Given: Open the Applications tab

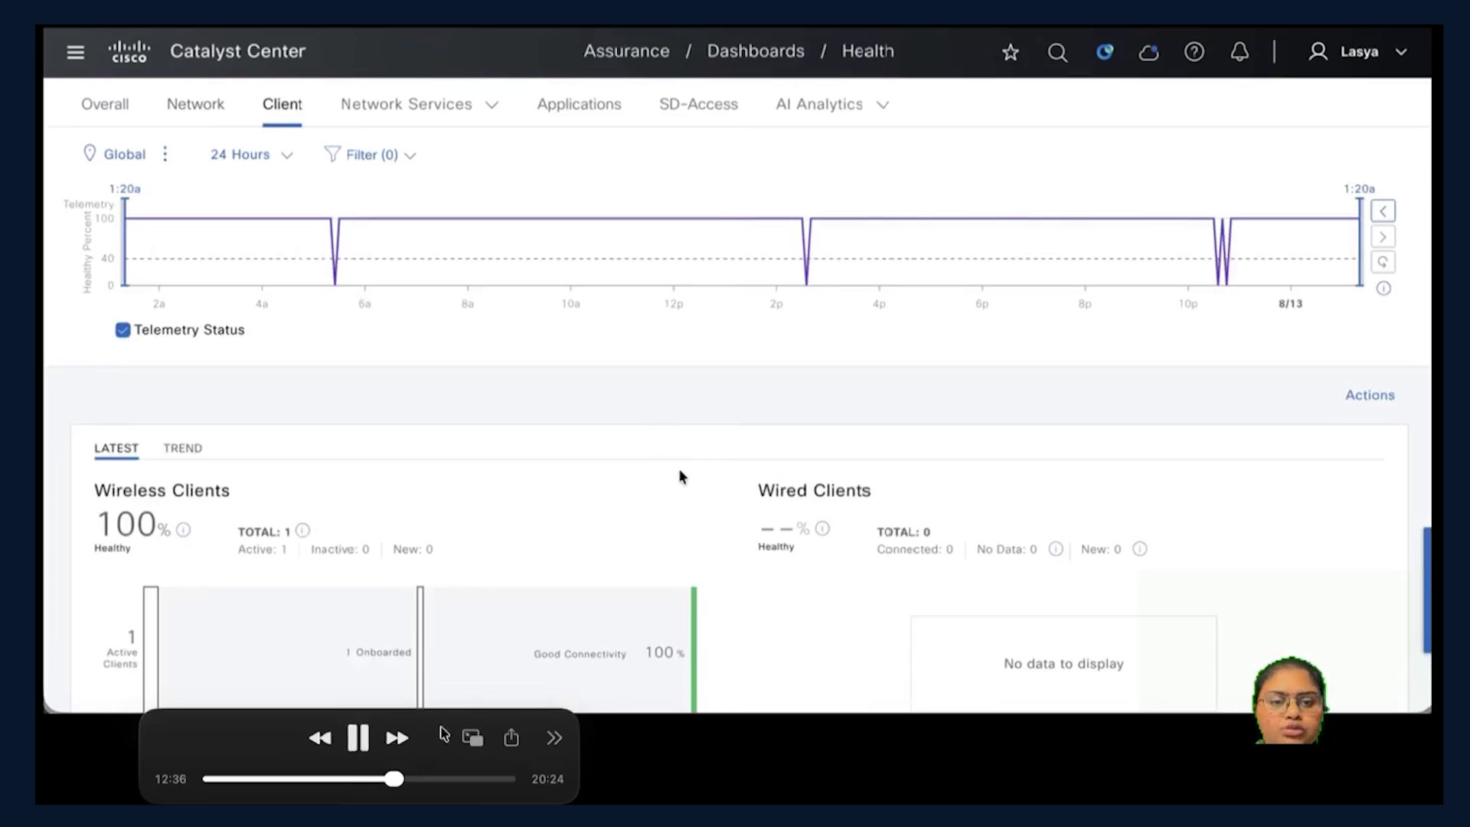Looking at the screenshot, I should tap(579, 104).
